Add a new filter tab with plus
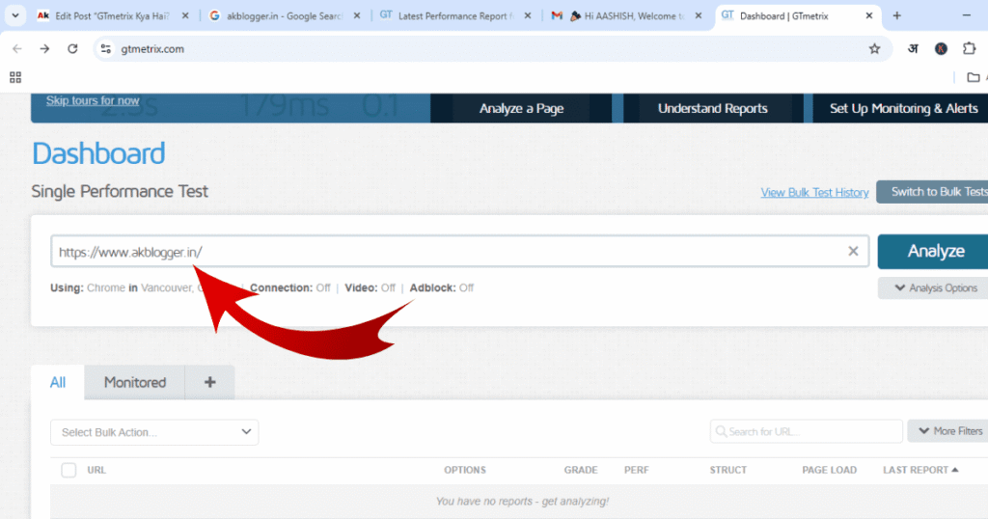Screen dimensions: 988x519 click(209, 382)
